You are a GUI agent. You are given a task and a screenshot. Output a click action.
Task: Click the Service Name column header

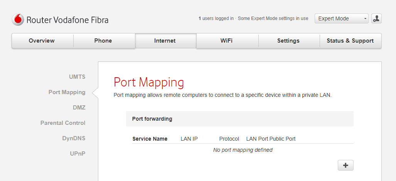150,139
